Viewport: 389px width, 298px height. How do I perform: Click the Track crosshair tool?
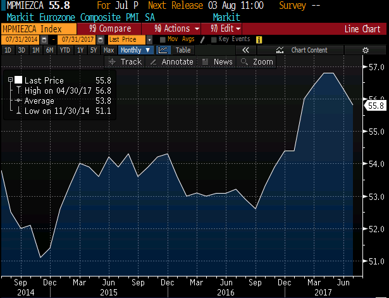(125, 61)
